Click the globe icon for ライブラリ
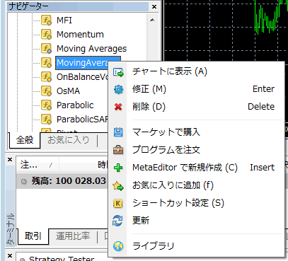 click(x=118, y=246)
